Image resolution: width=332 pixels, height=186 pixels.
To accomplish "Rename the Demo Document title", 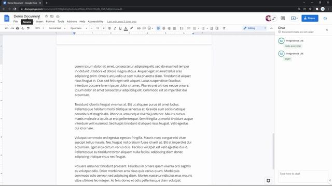I will click(26, 16).
